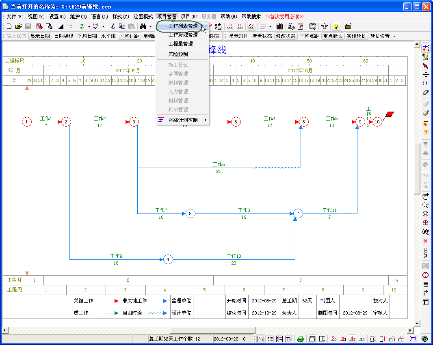
Task: Open dropdown arrow beside red alignment icon
Action: (x=270, y=27)
